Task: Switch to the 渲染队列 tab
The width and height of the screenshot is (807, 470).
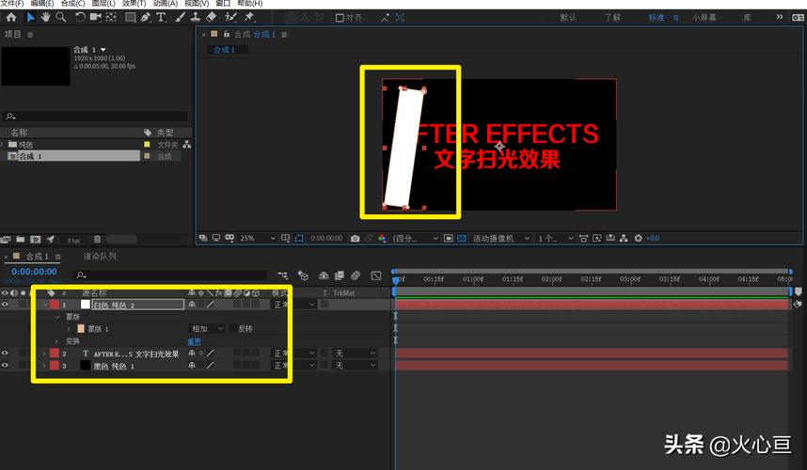Action: 100,256
